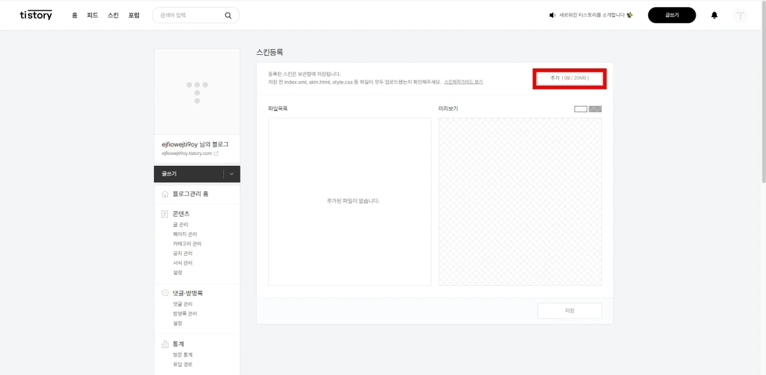
Task: Select 피드 in the top navigation
Action: 91,15
